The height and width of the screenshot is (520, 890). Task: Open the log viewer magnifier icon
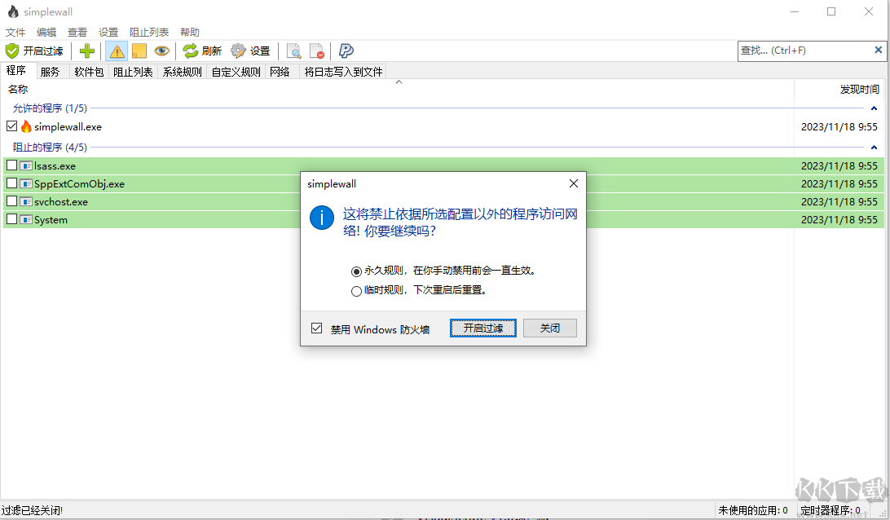click(x=294, y=51)
